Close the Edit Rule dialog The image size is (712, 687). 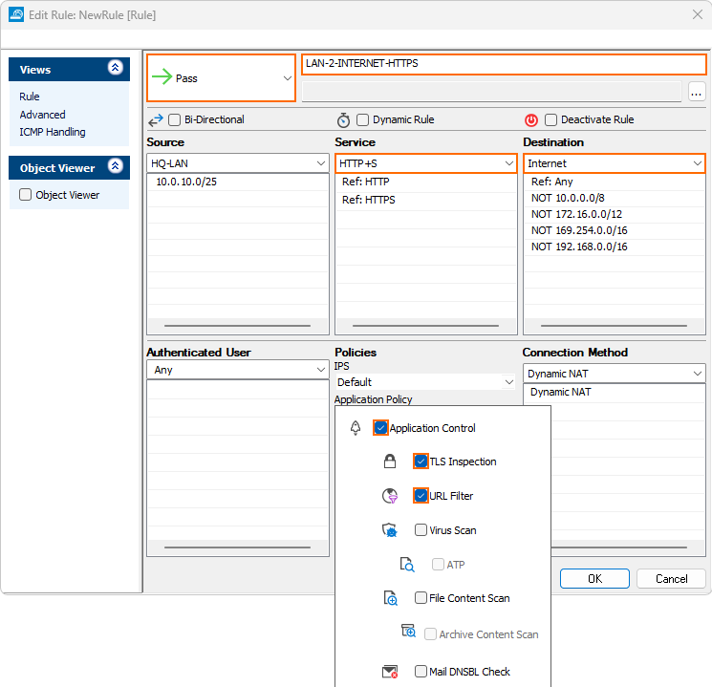698,14
